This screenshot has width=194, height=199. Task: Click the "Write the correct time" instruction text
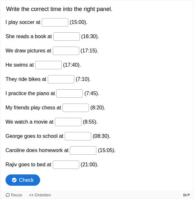pos(59,9)
